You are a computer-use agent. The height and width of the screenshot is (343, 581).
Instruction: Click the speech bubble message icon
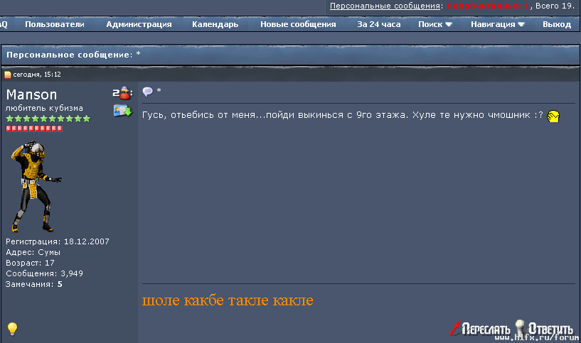(148, 92)
